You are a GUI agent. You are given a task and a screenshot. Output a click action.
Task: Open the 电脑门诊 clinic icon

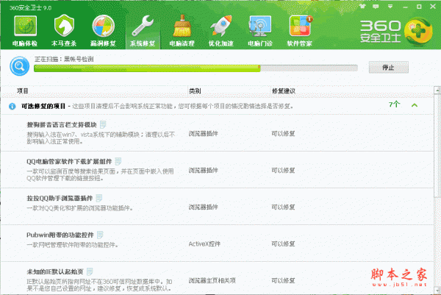[260, 31]
